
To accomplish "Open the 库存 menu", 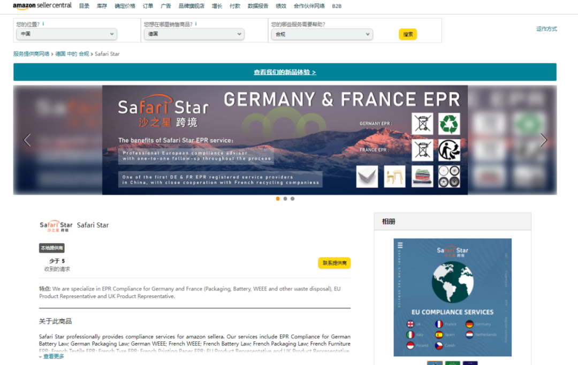I will [102, 6].
